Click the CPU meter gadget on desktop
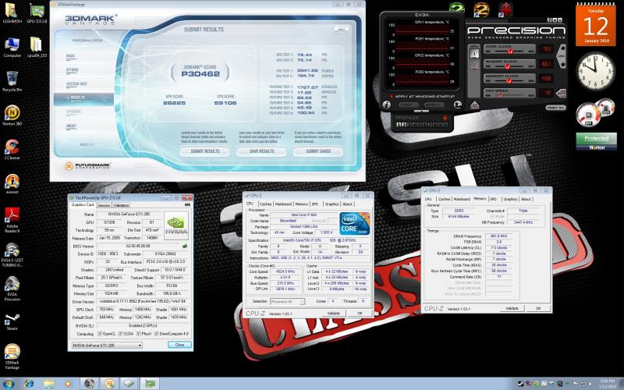This screenshot has height=390, width=624. [595, 112]
